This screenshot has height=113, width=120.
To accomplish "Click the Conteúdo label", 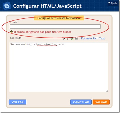I will pyautogui.click(x=16, y=38).
